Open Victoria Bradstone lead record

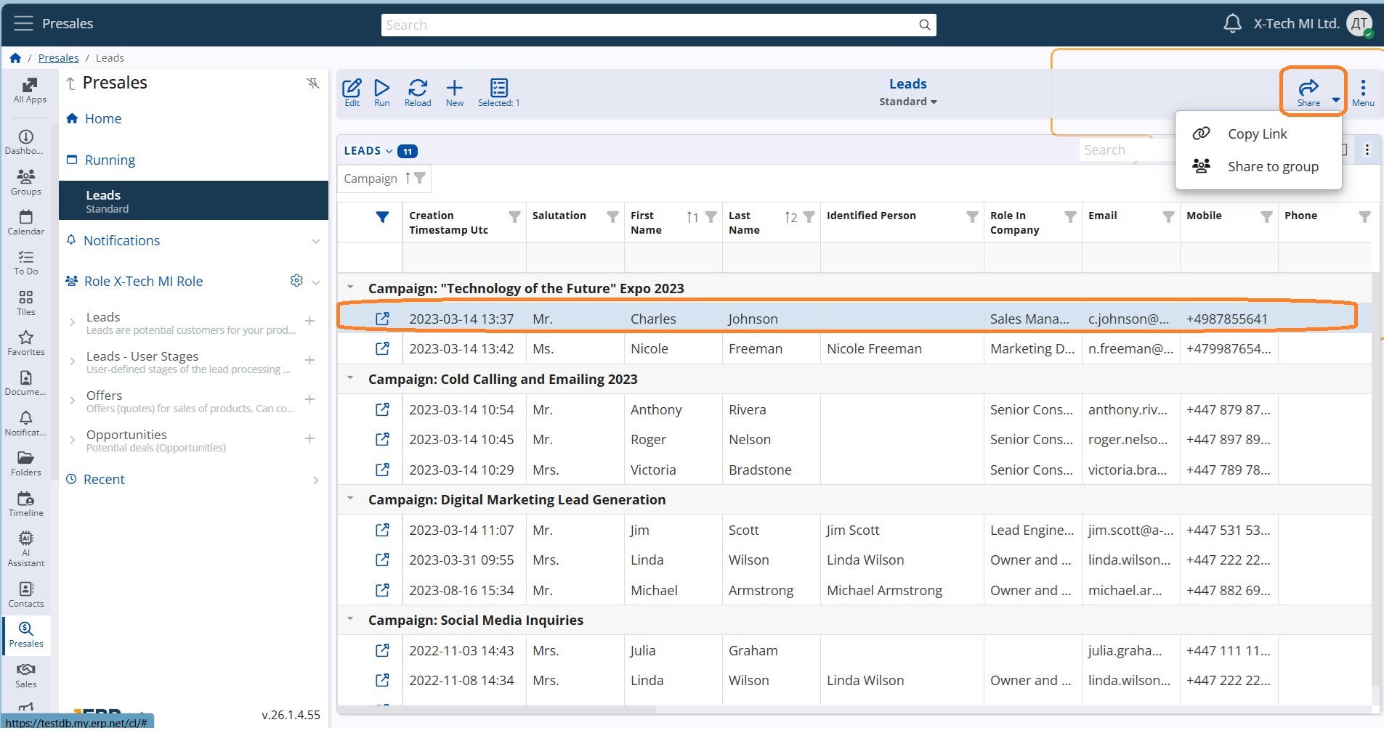point(382,470)
